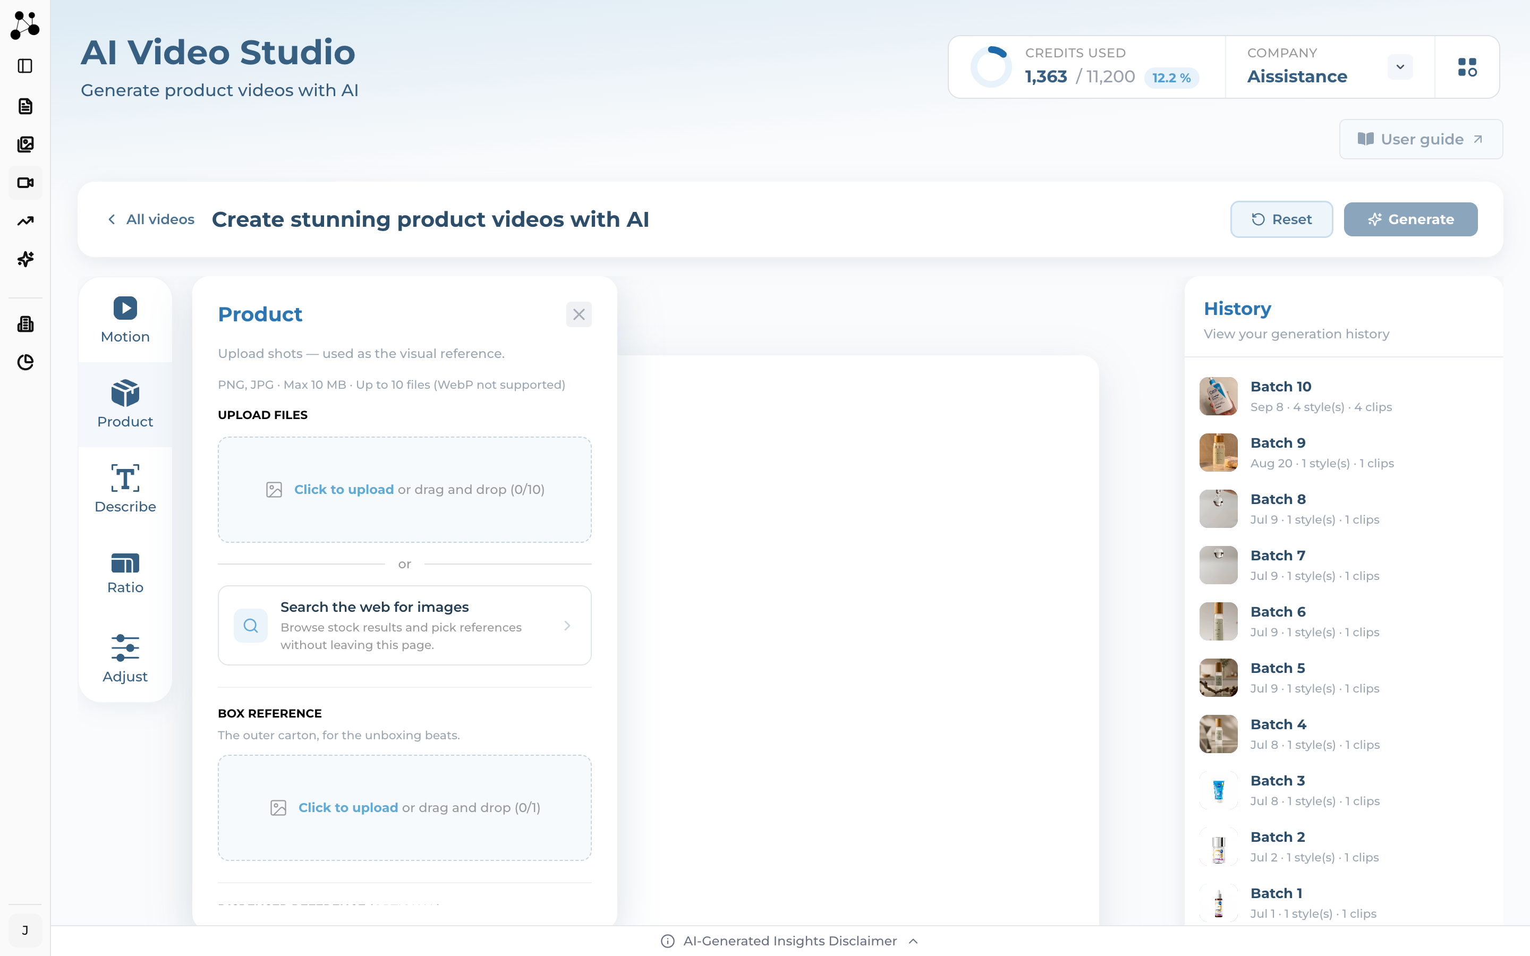Select Batch 1 history entry
Screen dimensions: 1530x956
point(1344,903)
